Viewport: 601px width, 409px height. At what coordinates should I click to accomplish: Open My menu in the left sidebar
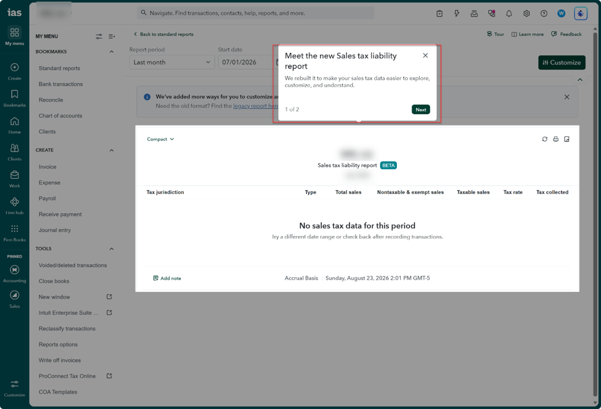click(x=15, y=36)
